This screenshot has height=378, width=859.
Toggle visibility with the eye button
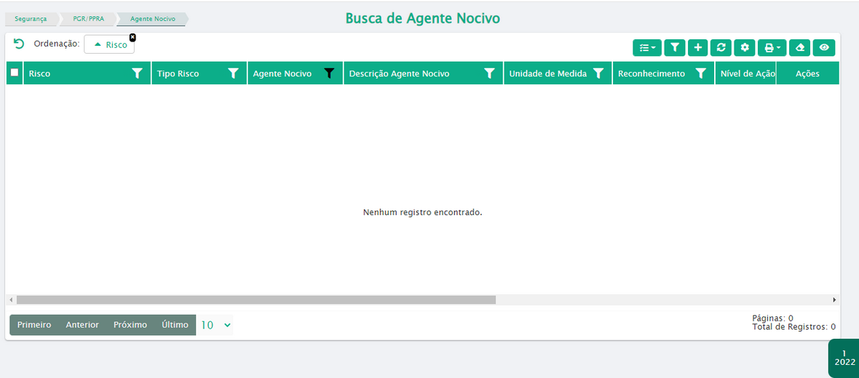[x=824, y=48]
